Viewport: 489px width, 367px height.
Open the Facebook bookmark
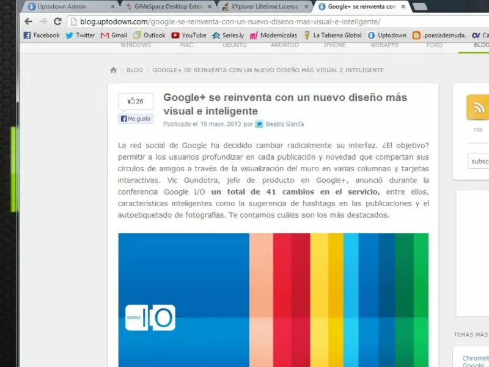click(x=42, y=35)
